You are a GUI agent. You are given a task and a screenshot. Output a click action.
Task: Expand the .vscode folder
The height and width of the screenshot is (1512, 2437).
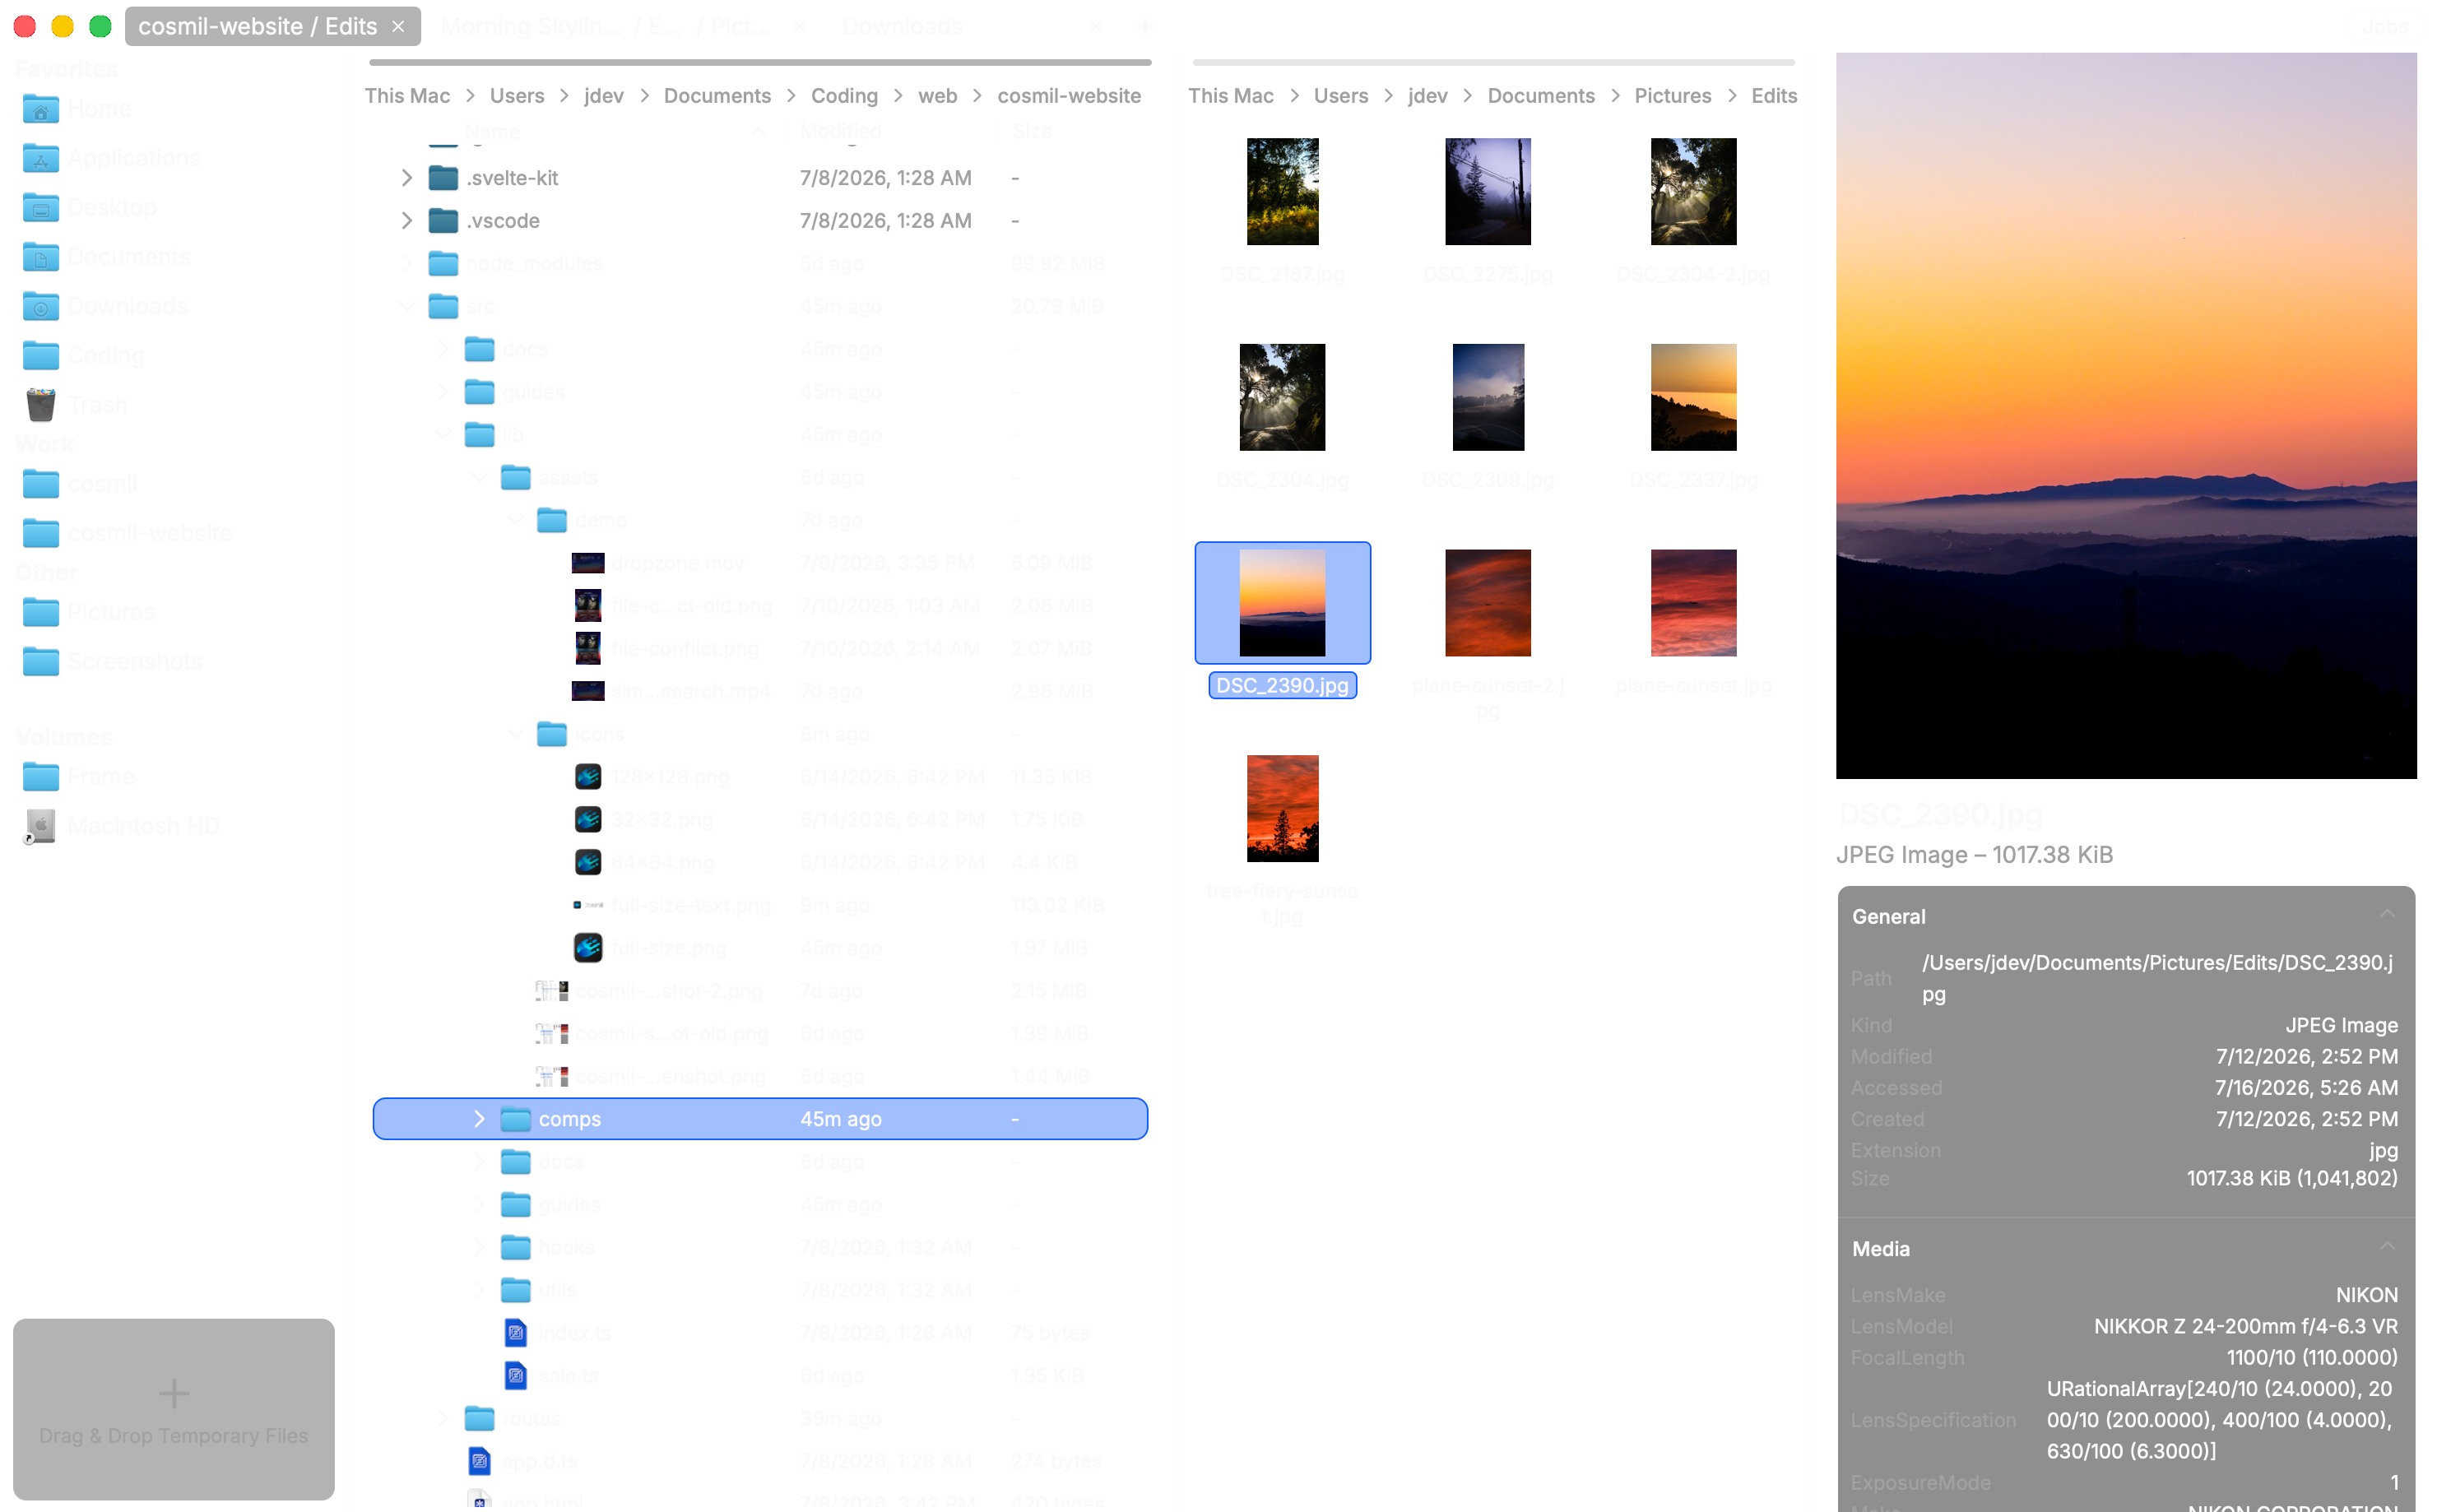coord(406,220)
